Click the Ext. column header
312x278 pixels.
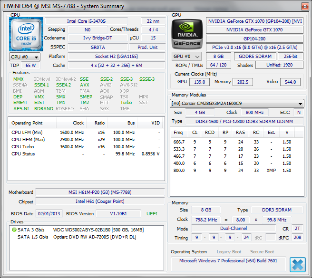pos(271,133)
